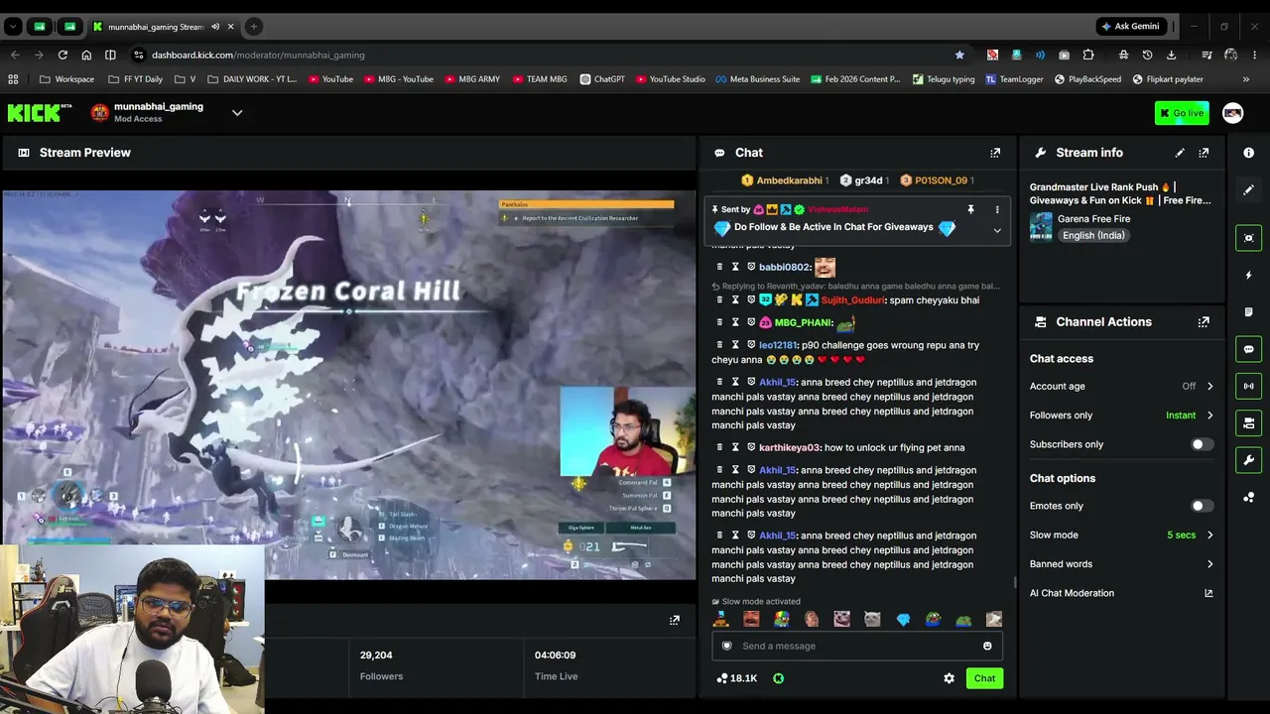Open a new browser tab
This screenshot has height=714, width=1270.
254,27
